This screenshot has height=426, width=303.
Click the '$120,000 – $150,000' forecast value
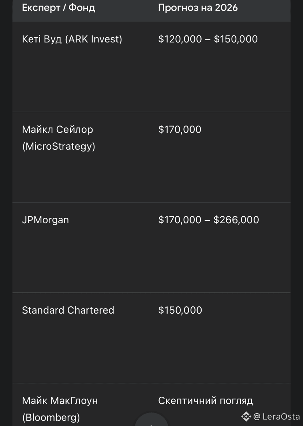click(208, 39)
